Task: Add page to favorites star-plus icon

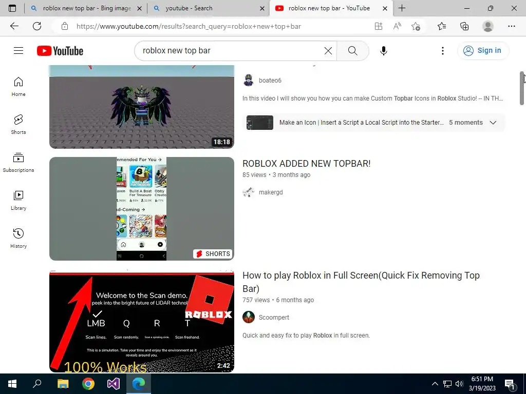Action: tap(416, 26)
